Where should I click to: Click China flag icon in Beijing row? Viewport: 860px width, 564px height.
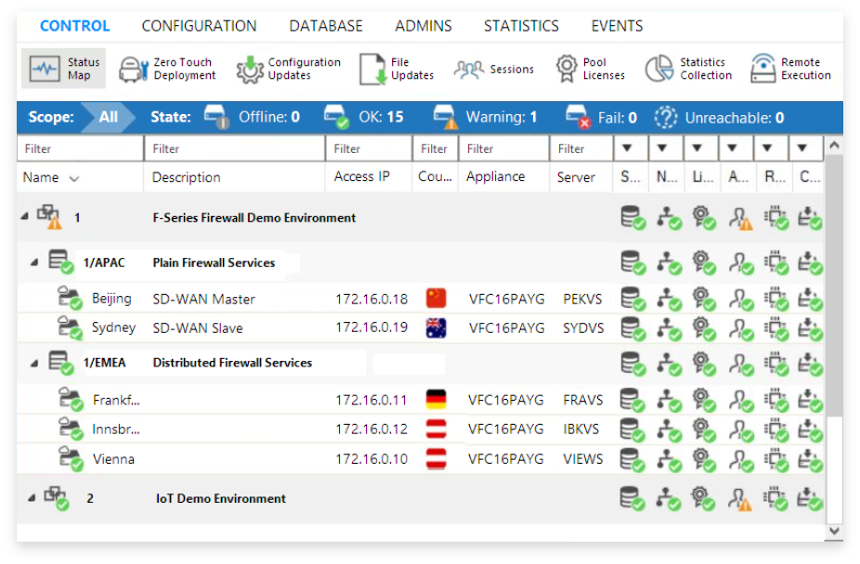436,299
